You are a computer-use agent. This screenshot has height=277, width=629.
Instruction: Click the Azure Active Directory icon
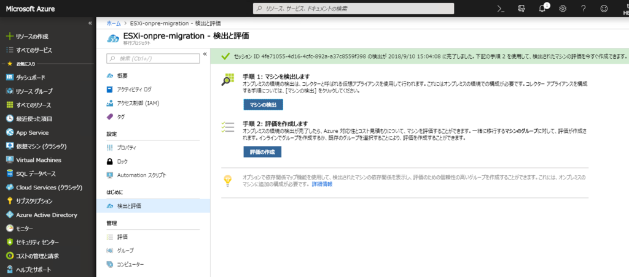(x=10, y=215)
